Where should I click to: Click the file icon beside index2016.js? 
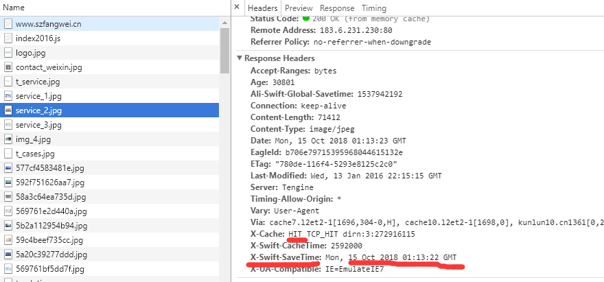coord(8,38)
